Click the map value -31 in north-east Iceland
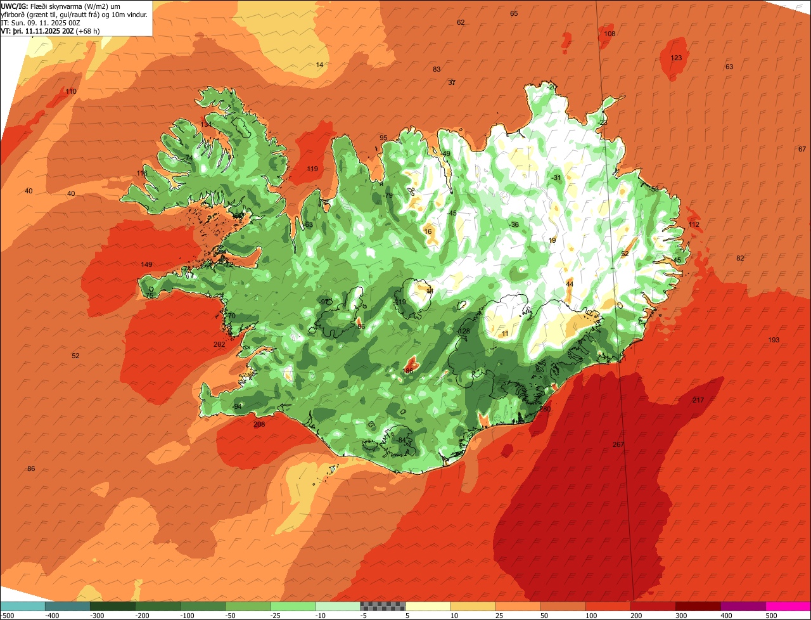The image size is (811, 620). click(556, 178)
